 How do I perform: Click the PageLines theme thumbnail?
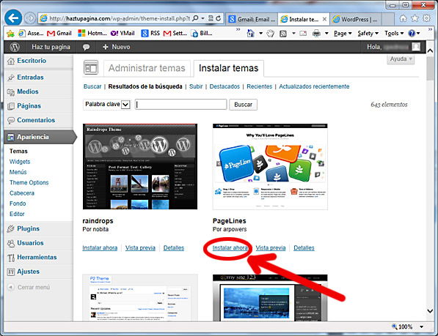click(x=270, y=167)
